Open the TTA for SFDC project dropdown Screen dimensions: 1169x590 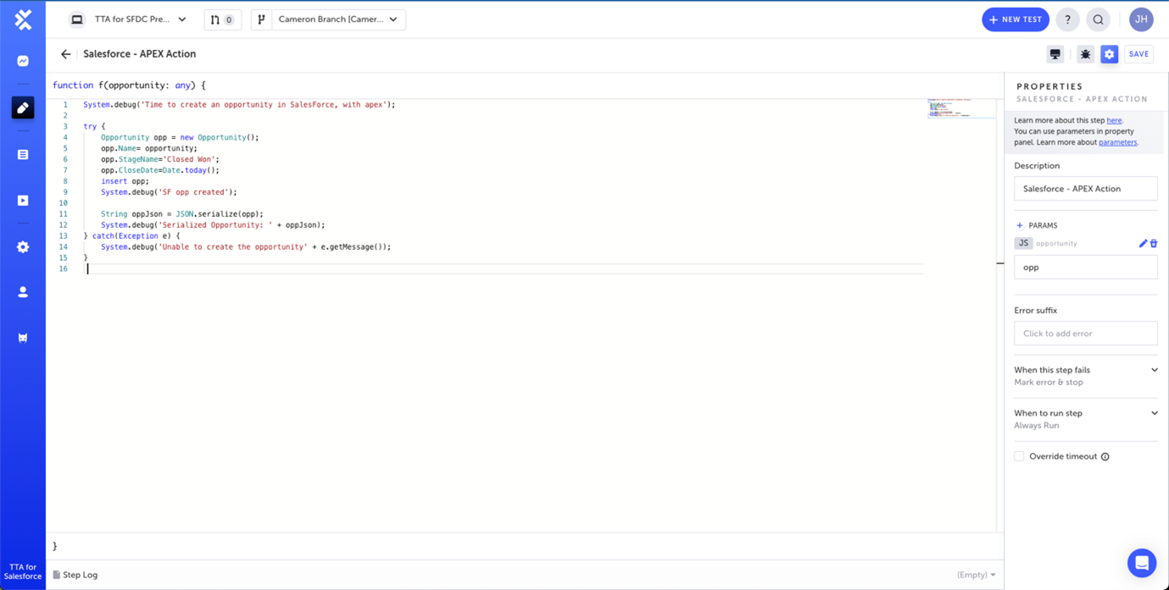tap(129, 19)
